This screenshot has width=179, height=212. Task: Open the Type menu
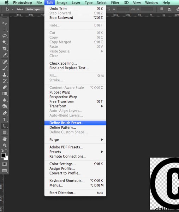pyautogui.click(x=89, y=2)
